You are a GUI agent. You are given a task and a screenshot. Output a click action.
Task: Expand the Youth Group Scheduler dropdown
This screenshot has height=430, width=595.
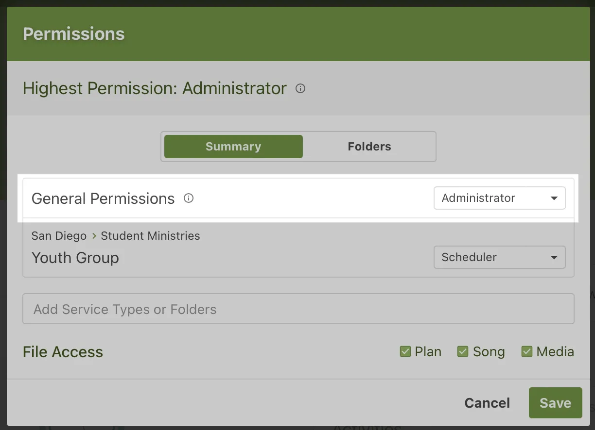499,257
